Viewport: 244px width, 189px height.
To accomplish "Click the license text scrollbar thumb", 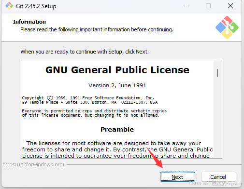I will [217, 73].
